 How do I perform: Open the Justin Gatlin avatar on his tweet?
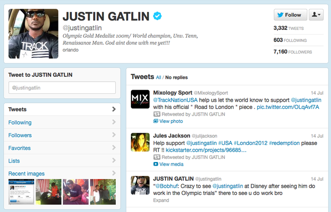point(140,185)
